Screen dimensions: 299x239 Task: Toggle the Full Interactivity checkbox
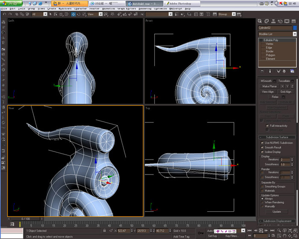(267, 125)
